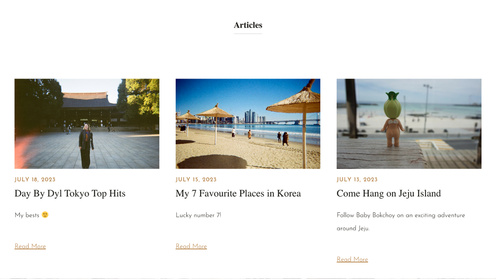
Task: Select the 'Come Hang on Jeju Island' title
Action: point(389,193)
